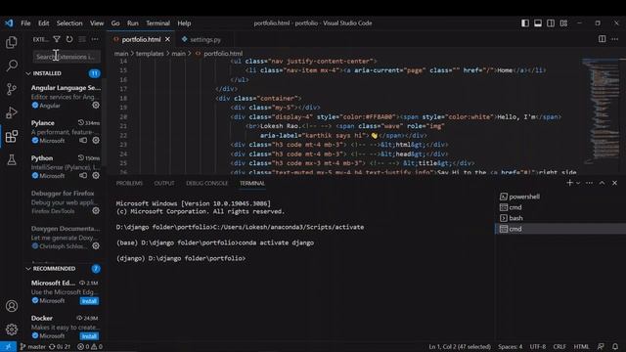Close the portfolio.html tab

(x=167, y=39)
